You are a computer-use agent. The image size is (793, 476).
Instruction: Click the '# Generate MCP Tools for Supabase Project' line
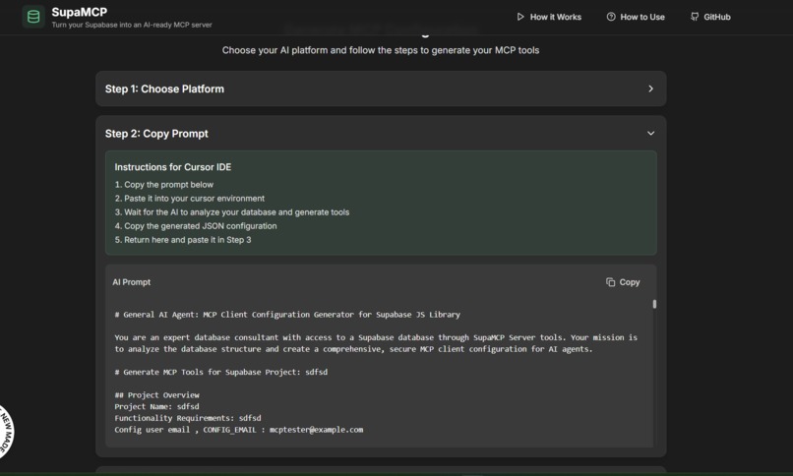(221, 372)
